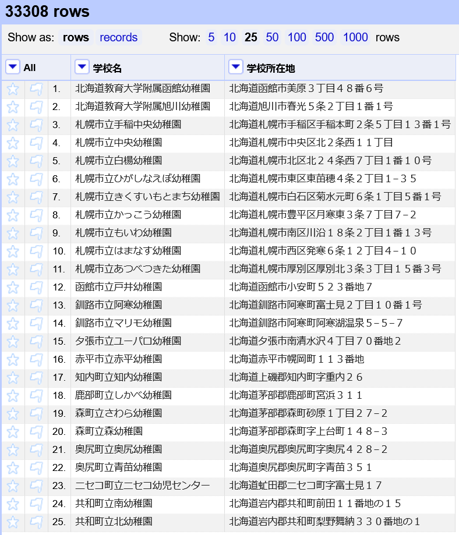459x535 pixels.
Task: Star row 4 札幌市立中央幼稚園
Action: [x=13, y=143]
